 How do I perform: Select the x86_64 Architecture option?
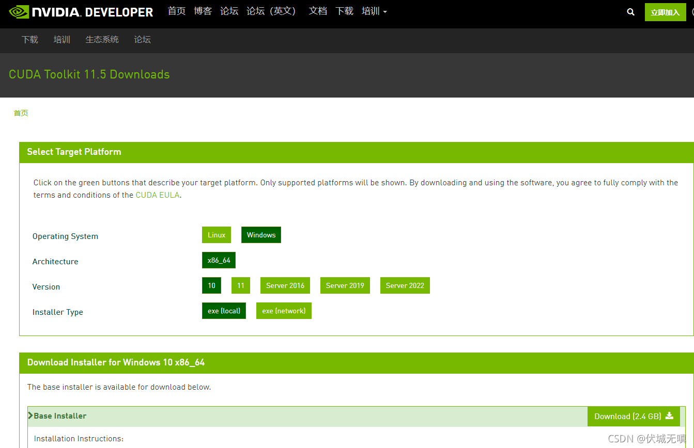coord(219,260)
